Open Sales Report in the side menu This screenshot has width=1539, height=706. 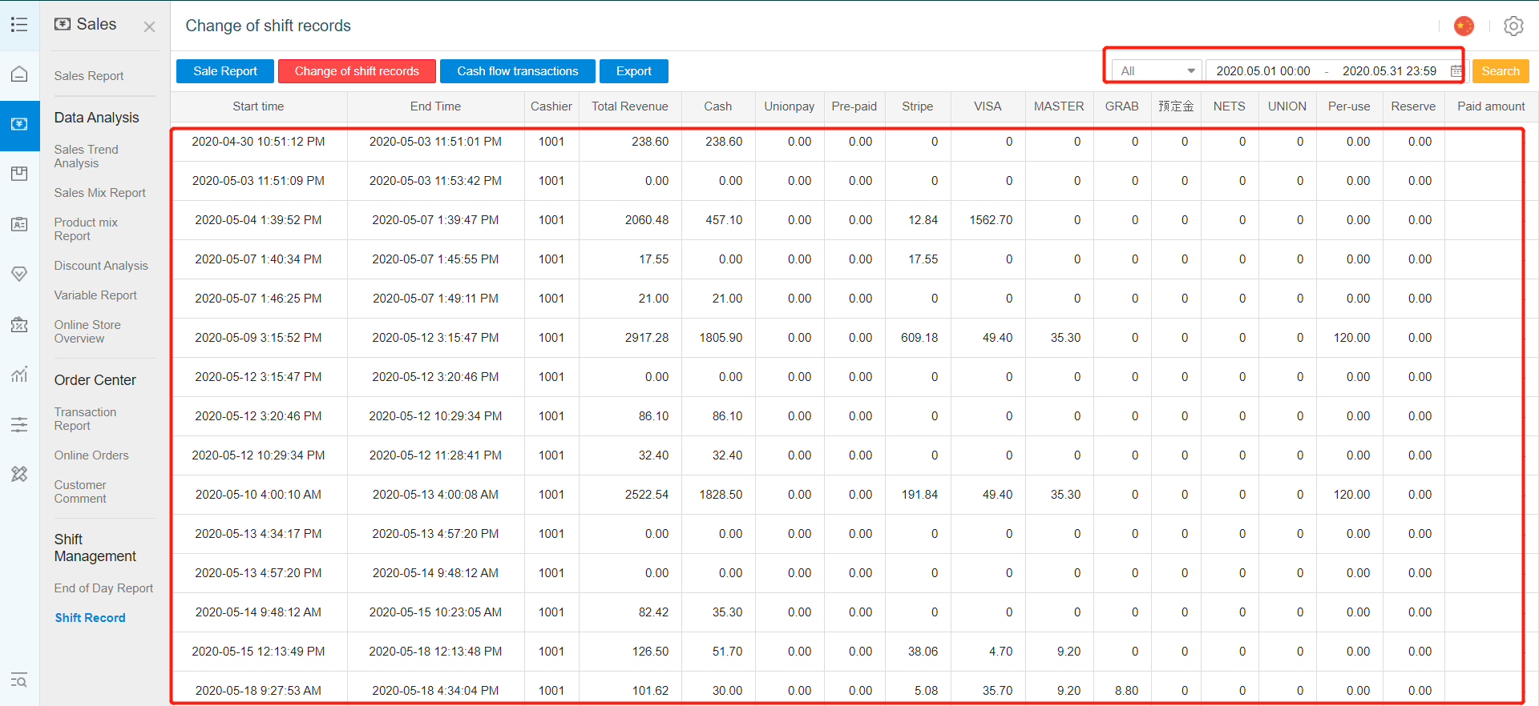pos(89,76)
